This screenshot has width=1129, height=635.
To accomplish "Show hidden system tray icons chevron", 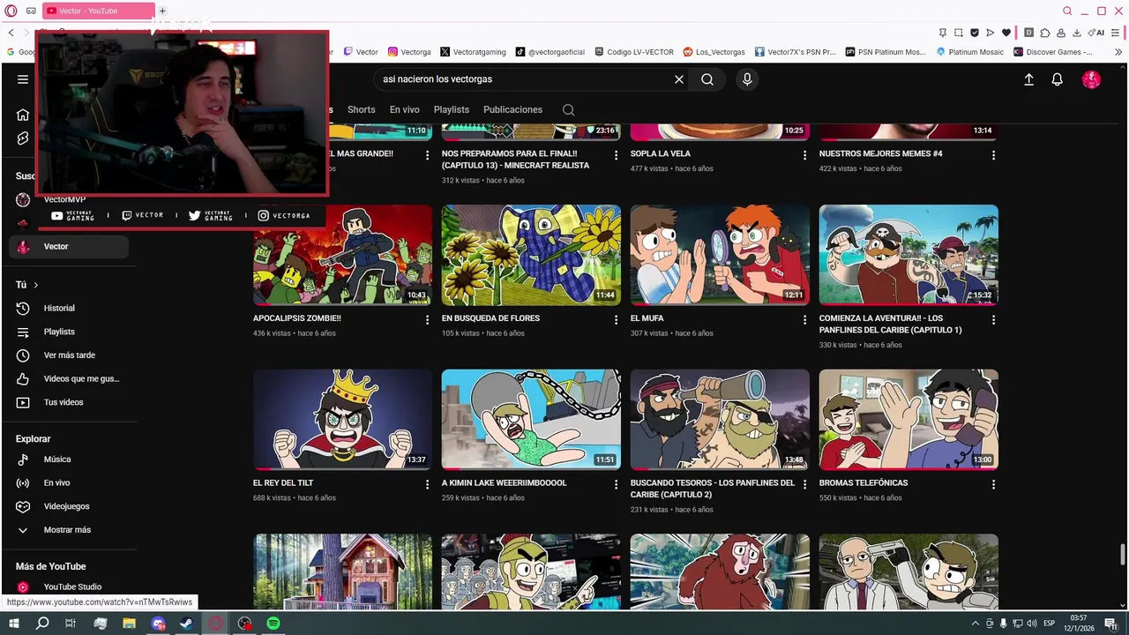I will (x=977, y=624).
